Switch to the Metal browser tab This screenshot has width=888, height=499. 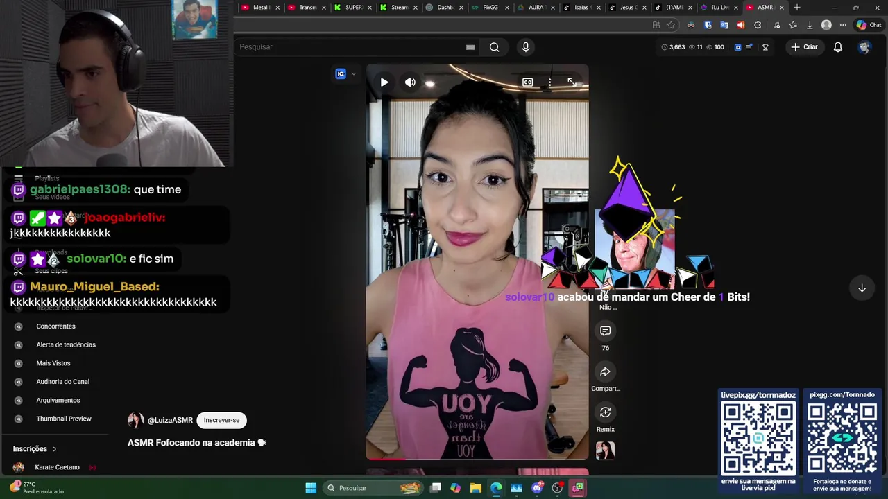pos(260,8)
